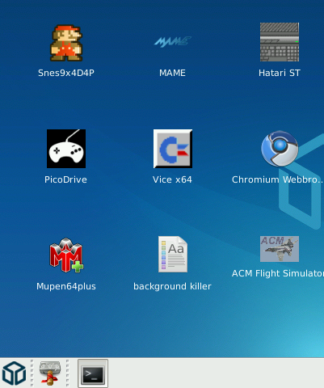
Task: Select the Mupen64plus red M icon
Action: (x=66, y=255)
